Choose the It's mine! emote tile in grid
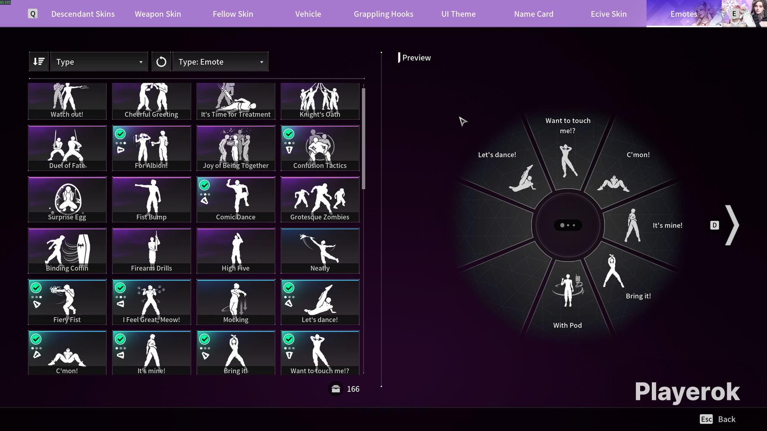This screenshot has width=767, height=431. [151, 353]
